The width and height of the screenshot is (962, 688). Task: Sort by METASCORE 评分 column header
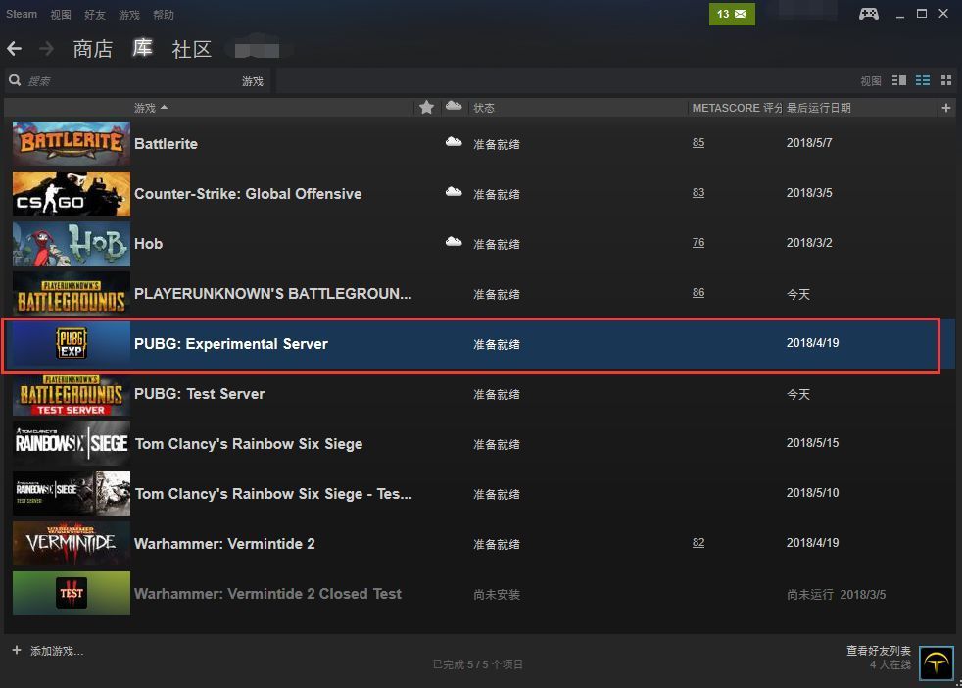[737, 108]
